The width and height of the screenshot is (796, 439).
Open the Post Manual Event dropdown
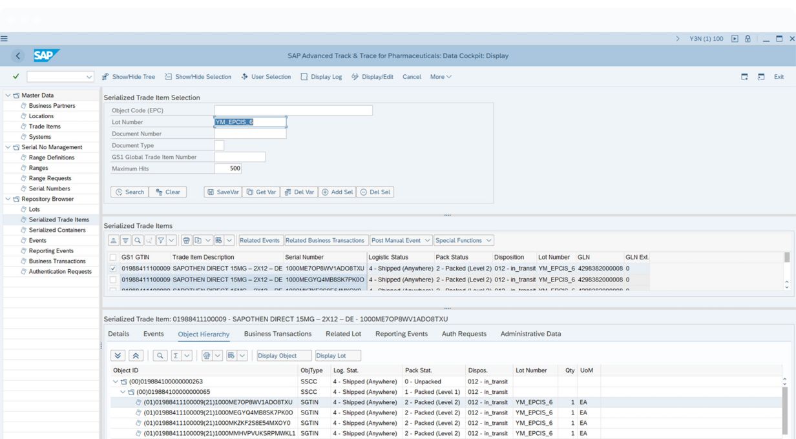point(401,241)
